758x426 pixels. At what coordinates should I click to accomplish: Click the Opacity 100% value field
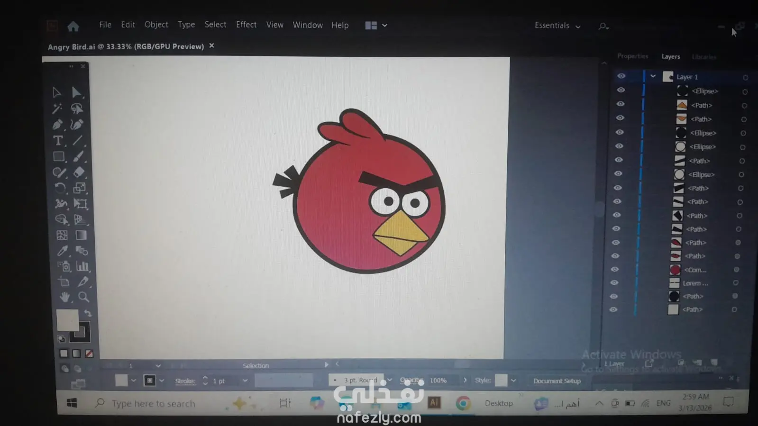point(442,381)
